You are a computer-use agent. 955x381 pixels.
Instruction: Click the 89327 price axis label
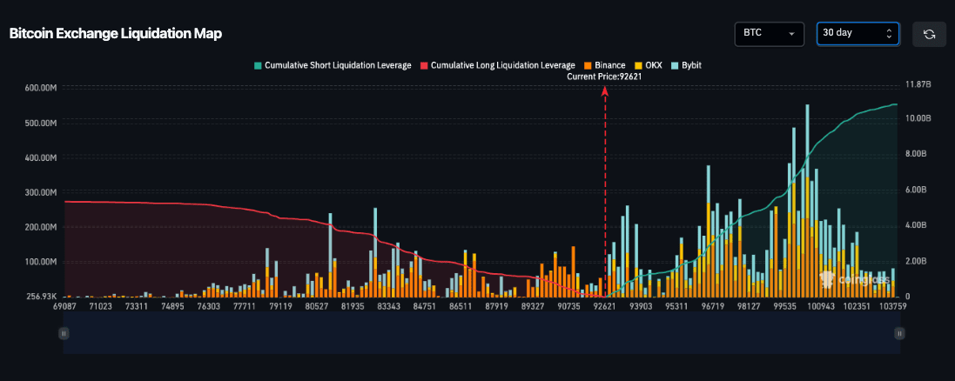point(532,307)
